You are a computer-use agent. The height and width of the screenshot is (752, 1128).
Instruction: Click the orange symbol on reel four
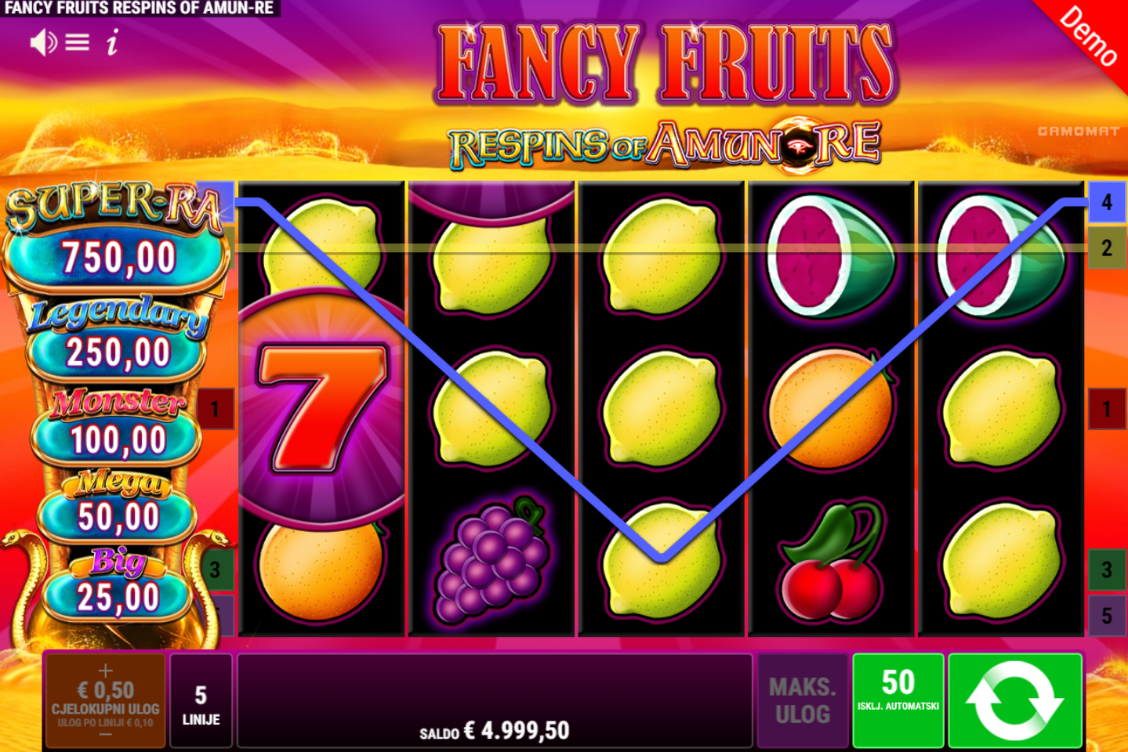coord(831,409)
